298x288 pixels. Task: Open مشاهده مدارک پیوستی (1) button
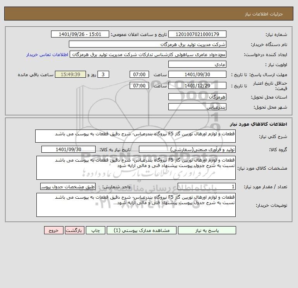click(142, 230)
